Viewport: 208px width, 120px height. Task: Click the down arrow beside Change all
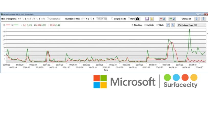203,19
